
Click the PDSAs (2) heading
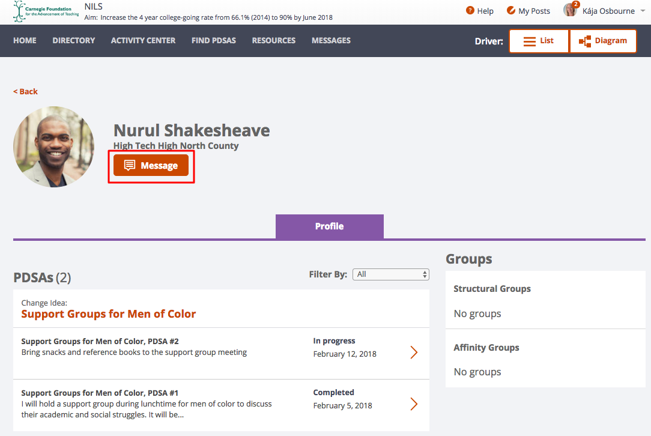pos(42,277)
